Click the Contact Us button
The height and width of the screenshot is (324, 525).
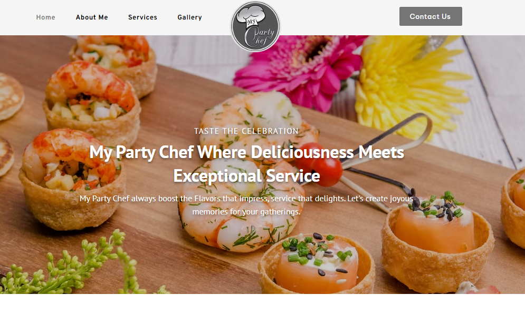coord(431,16)
